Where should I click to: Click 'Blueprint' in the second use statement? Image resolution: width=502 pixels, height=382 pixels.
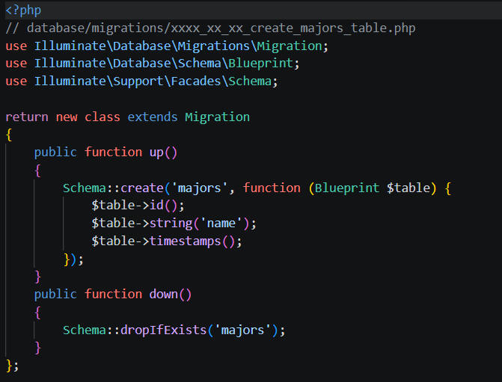[x=260, y=64]
